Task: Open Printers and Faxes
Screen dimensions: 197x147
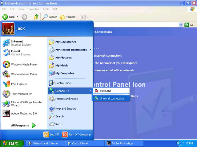Action: (63, 99)
